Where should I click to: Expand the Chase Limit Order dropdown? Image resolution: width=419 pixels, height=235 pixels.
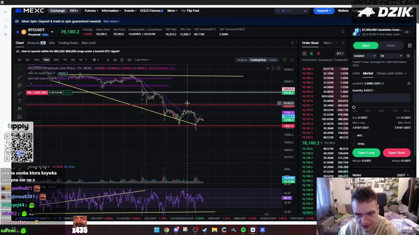click(x=392, y=73)
